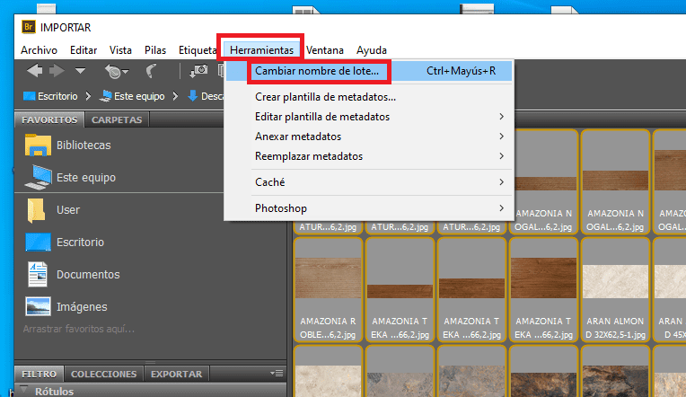The height and width of the screenshot is (397, 686).
Task: Open the filter panel flyout menu icon
Action: 277,374
